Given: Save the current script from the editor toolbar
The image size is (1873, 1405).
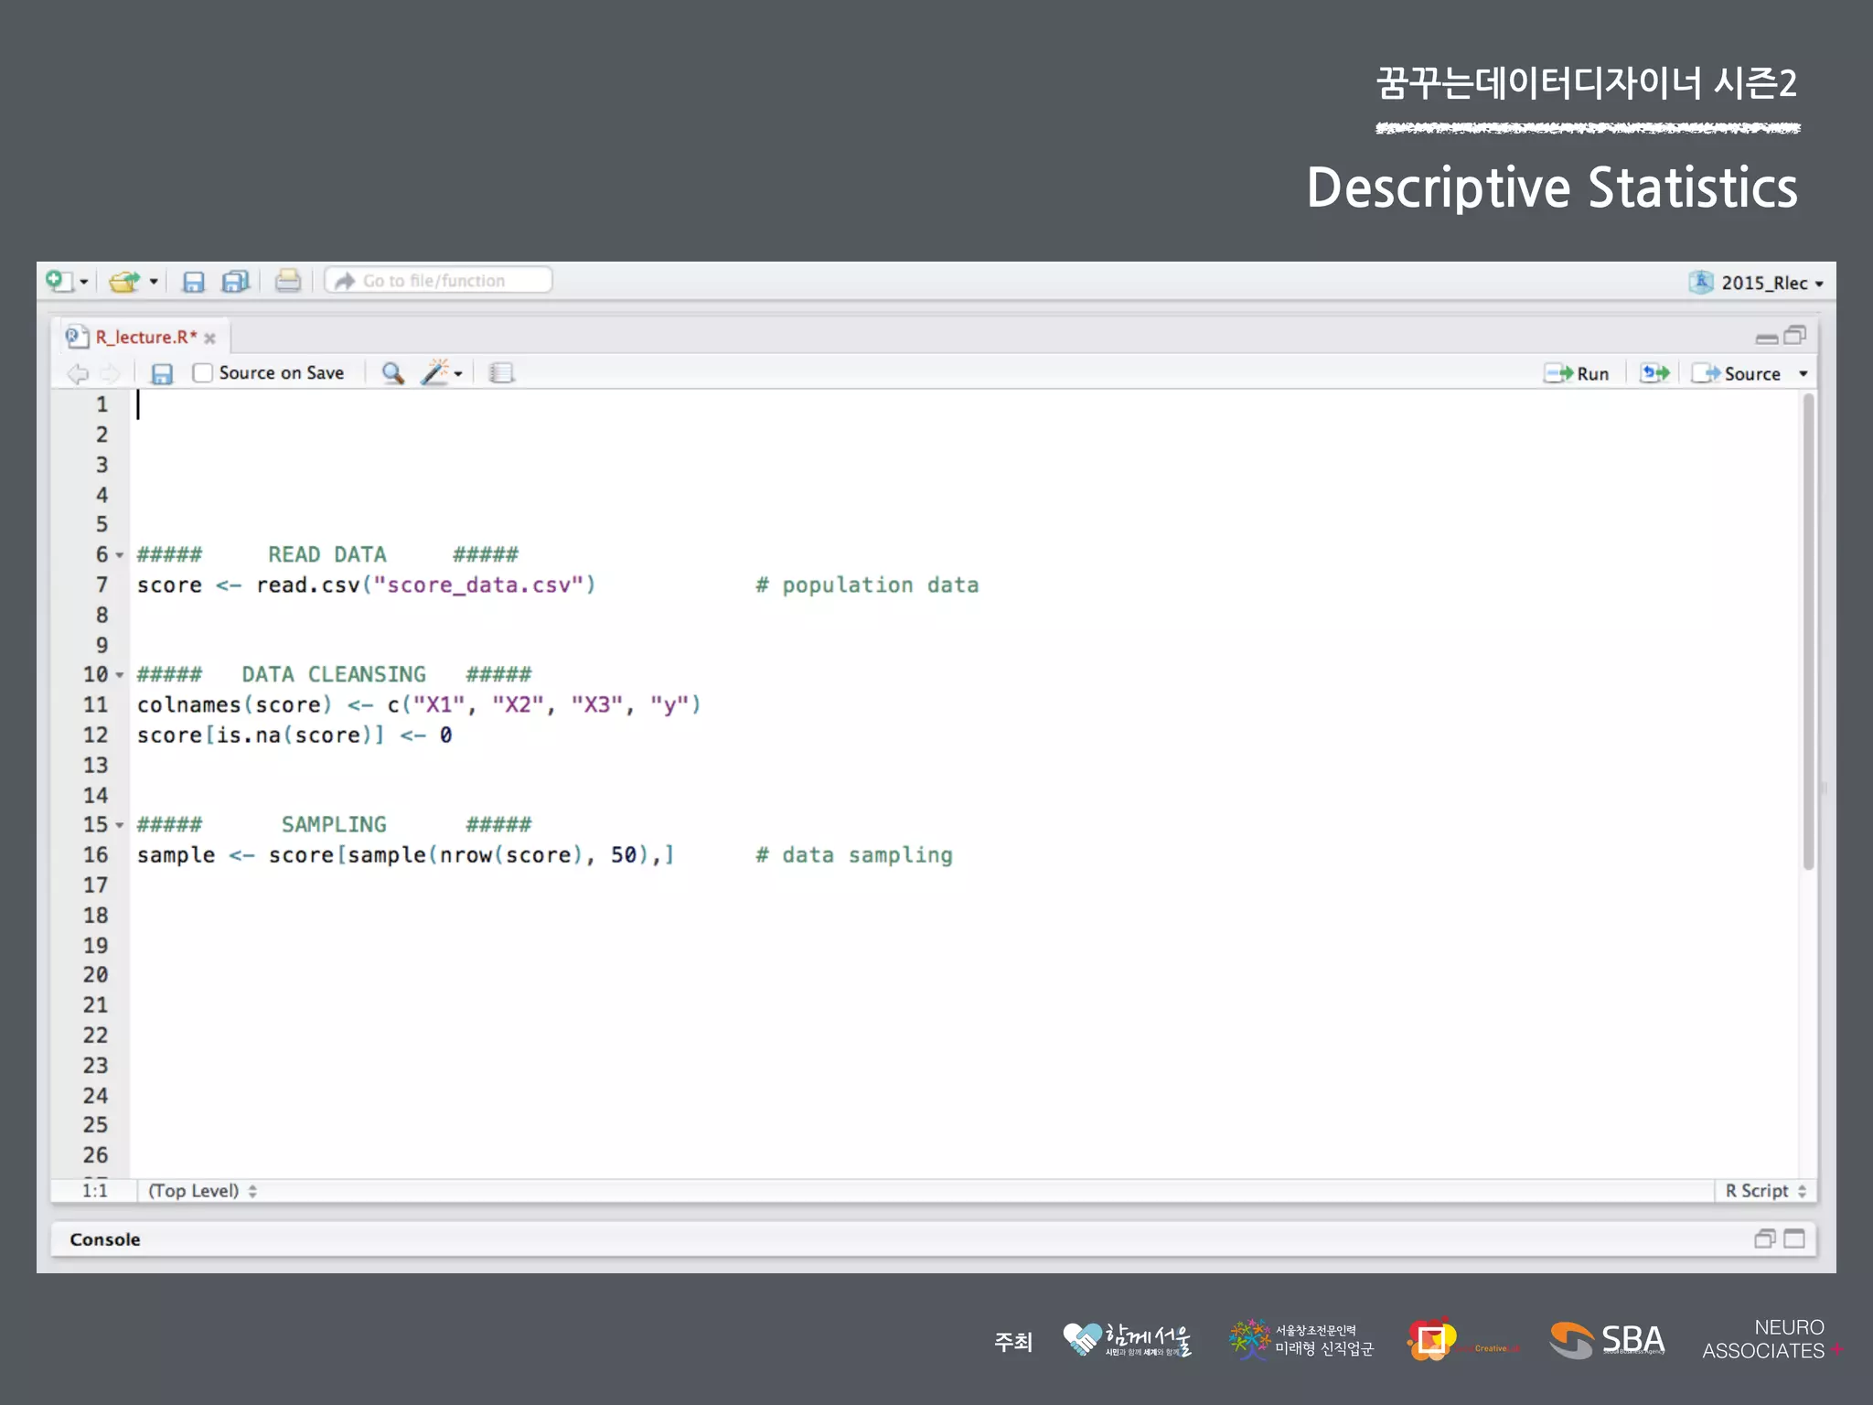Looking at the screenshot, I should (x=162, y=373).
